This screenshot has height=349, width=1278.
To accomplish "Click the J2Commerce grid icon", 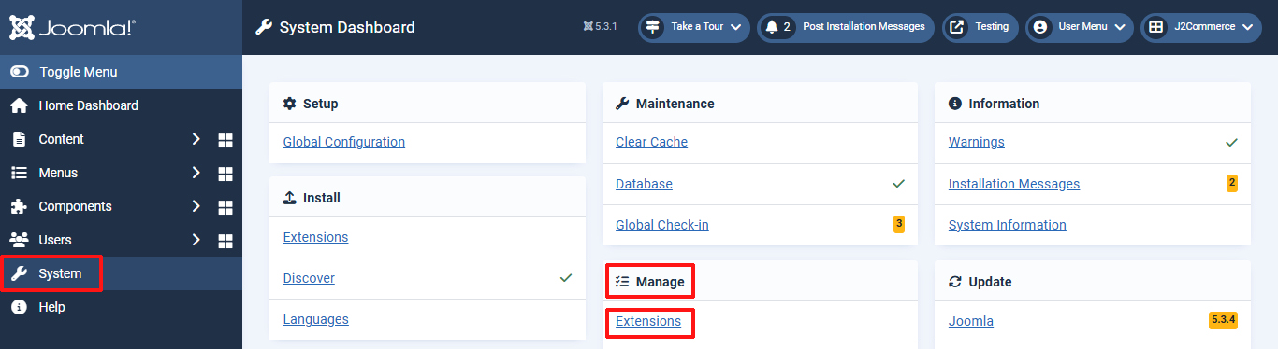I will pyautogui.click(x=1156, y=27).
